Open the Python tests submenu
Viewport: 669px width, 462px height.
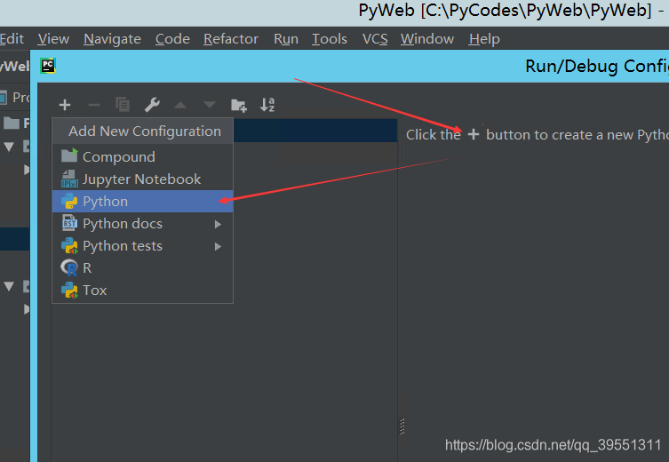142,246
